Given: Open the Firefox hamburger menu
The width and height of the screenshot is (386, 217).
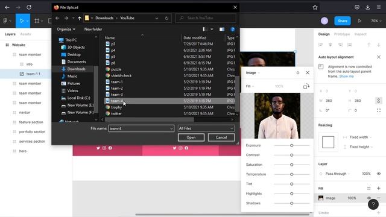Looking at the screenshot, I should (379, 7).
